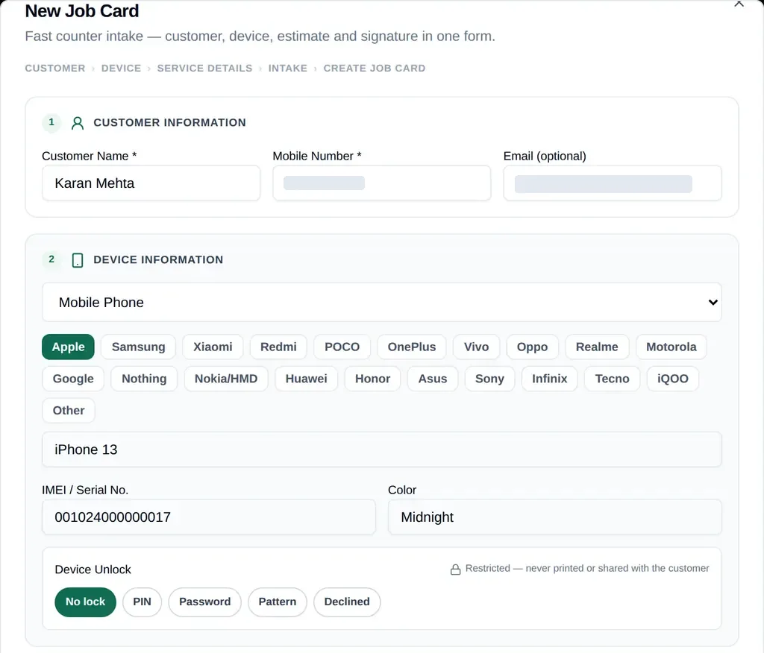Choose Xiaomi as the brand

point(213,347)
